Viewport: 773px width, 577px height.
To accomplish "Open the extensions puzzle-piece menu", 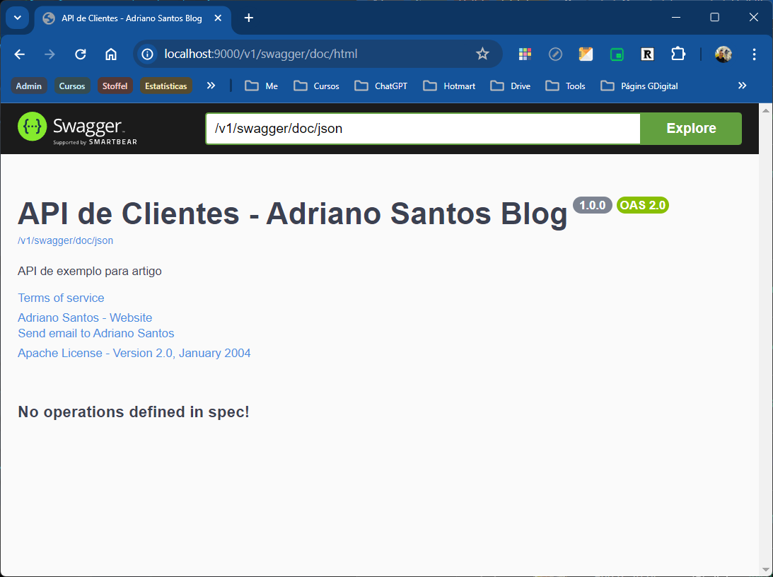I will (678, 54).
